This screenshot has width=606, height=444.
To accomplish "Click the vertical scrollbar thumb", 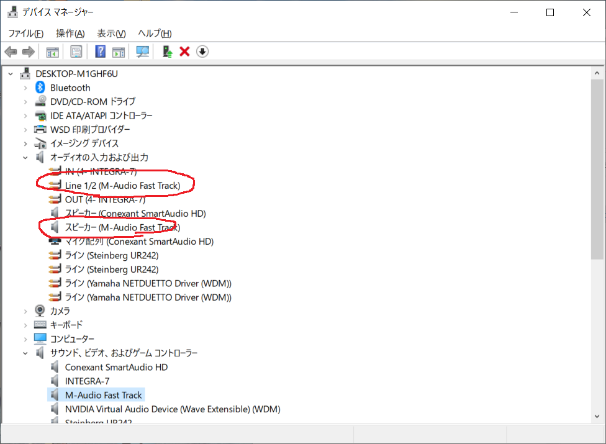I will pos(597,170).
